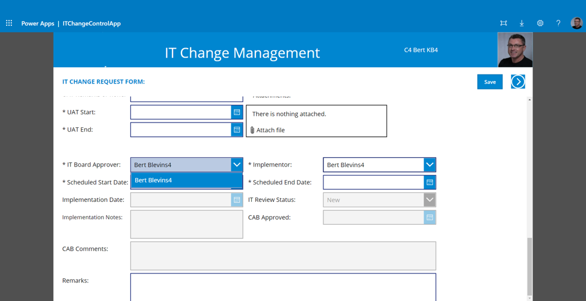Screen dimensions: 586x301
Task: Click the next arrow circle button
Action: click(x=518, y=82)
